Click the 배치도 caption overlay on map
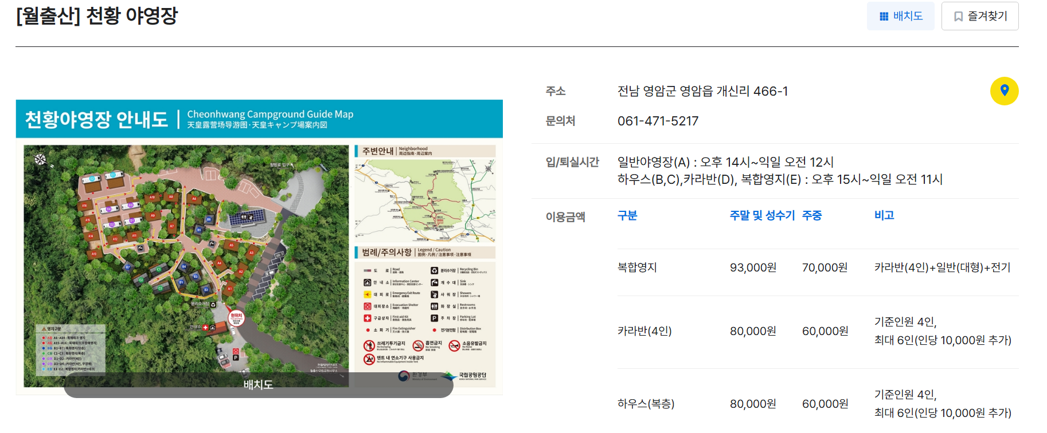The image size is (1047, 433). [x=258, y=385]
